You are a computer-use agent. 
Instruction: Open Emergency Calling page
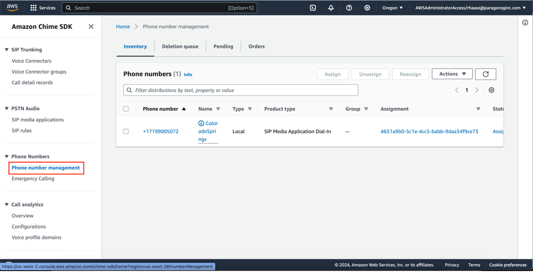pos(33,179)
